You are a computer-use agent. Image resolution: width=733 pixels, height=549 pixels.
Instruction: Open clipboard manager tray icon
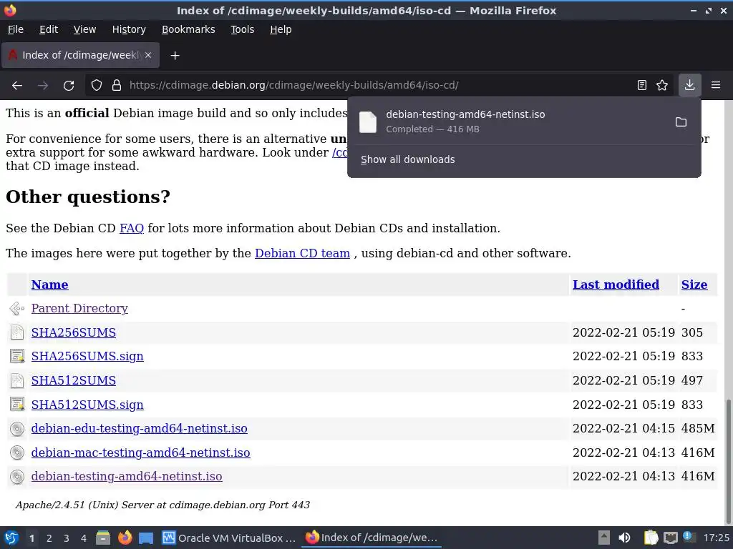[x=651, y=538]
